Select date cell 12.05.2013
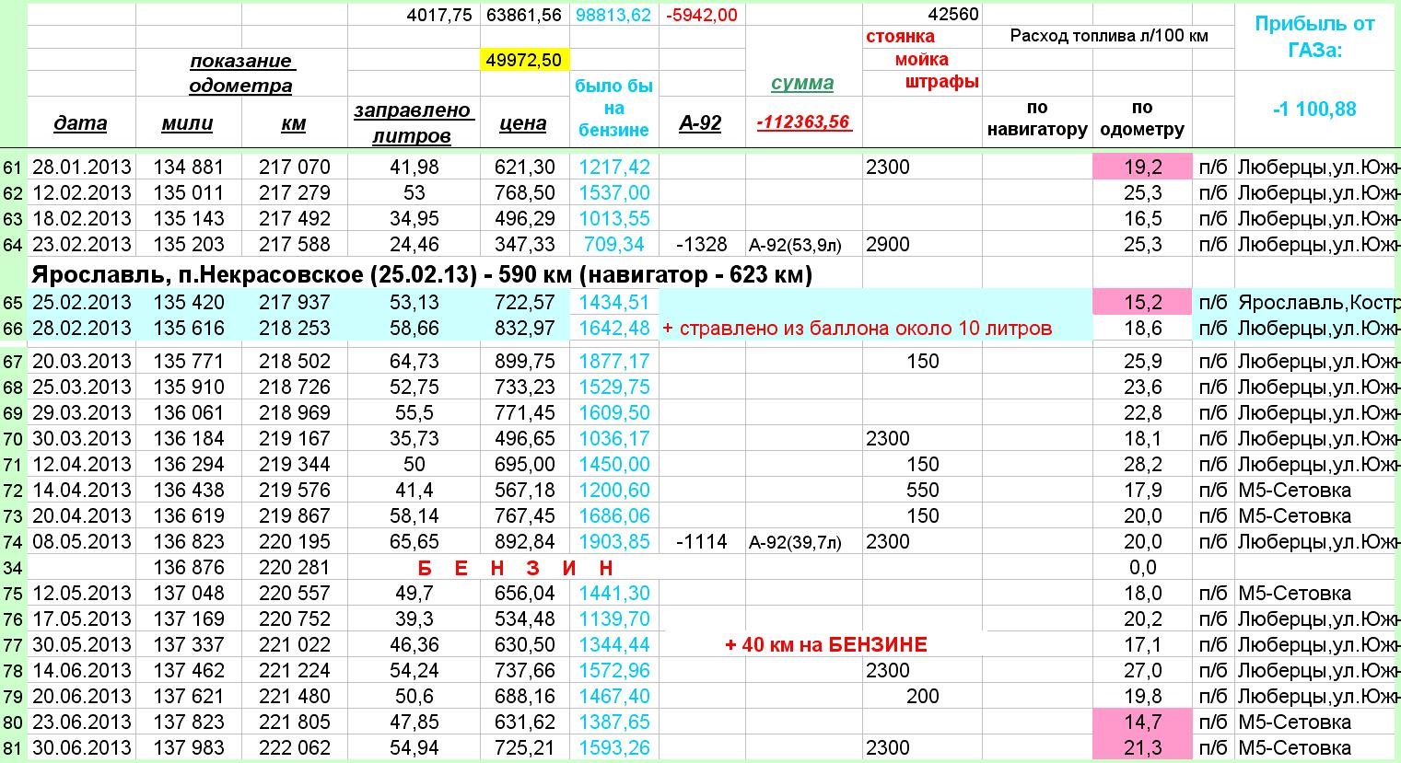The width and height of the screenshot is (1401, 763). pyautogui.click(x=81, y=593)
